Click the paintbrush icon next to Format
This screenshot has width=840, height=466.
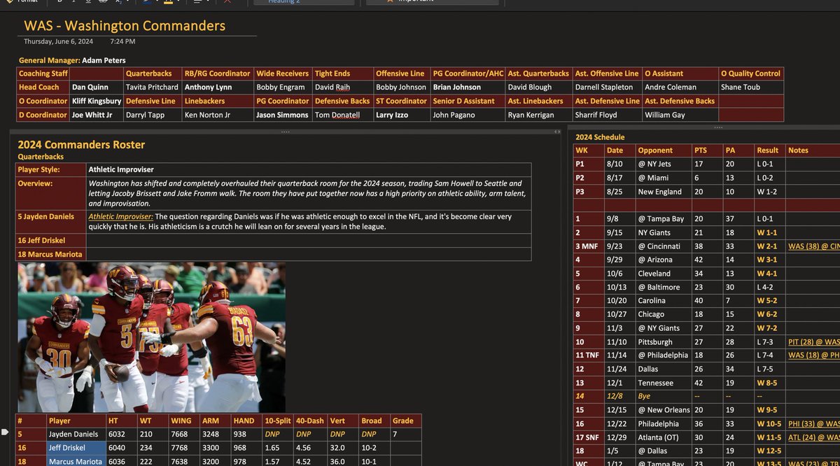[10, 2]
